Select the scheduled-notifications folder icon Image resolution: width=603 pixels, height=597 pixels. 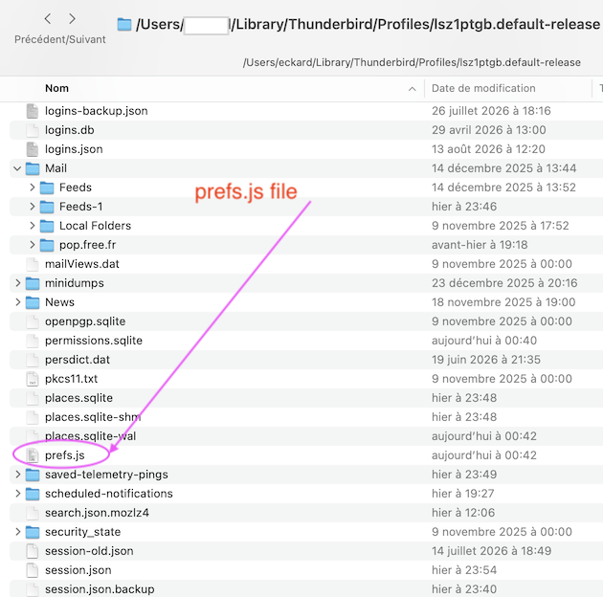point(33,494)
